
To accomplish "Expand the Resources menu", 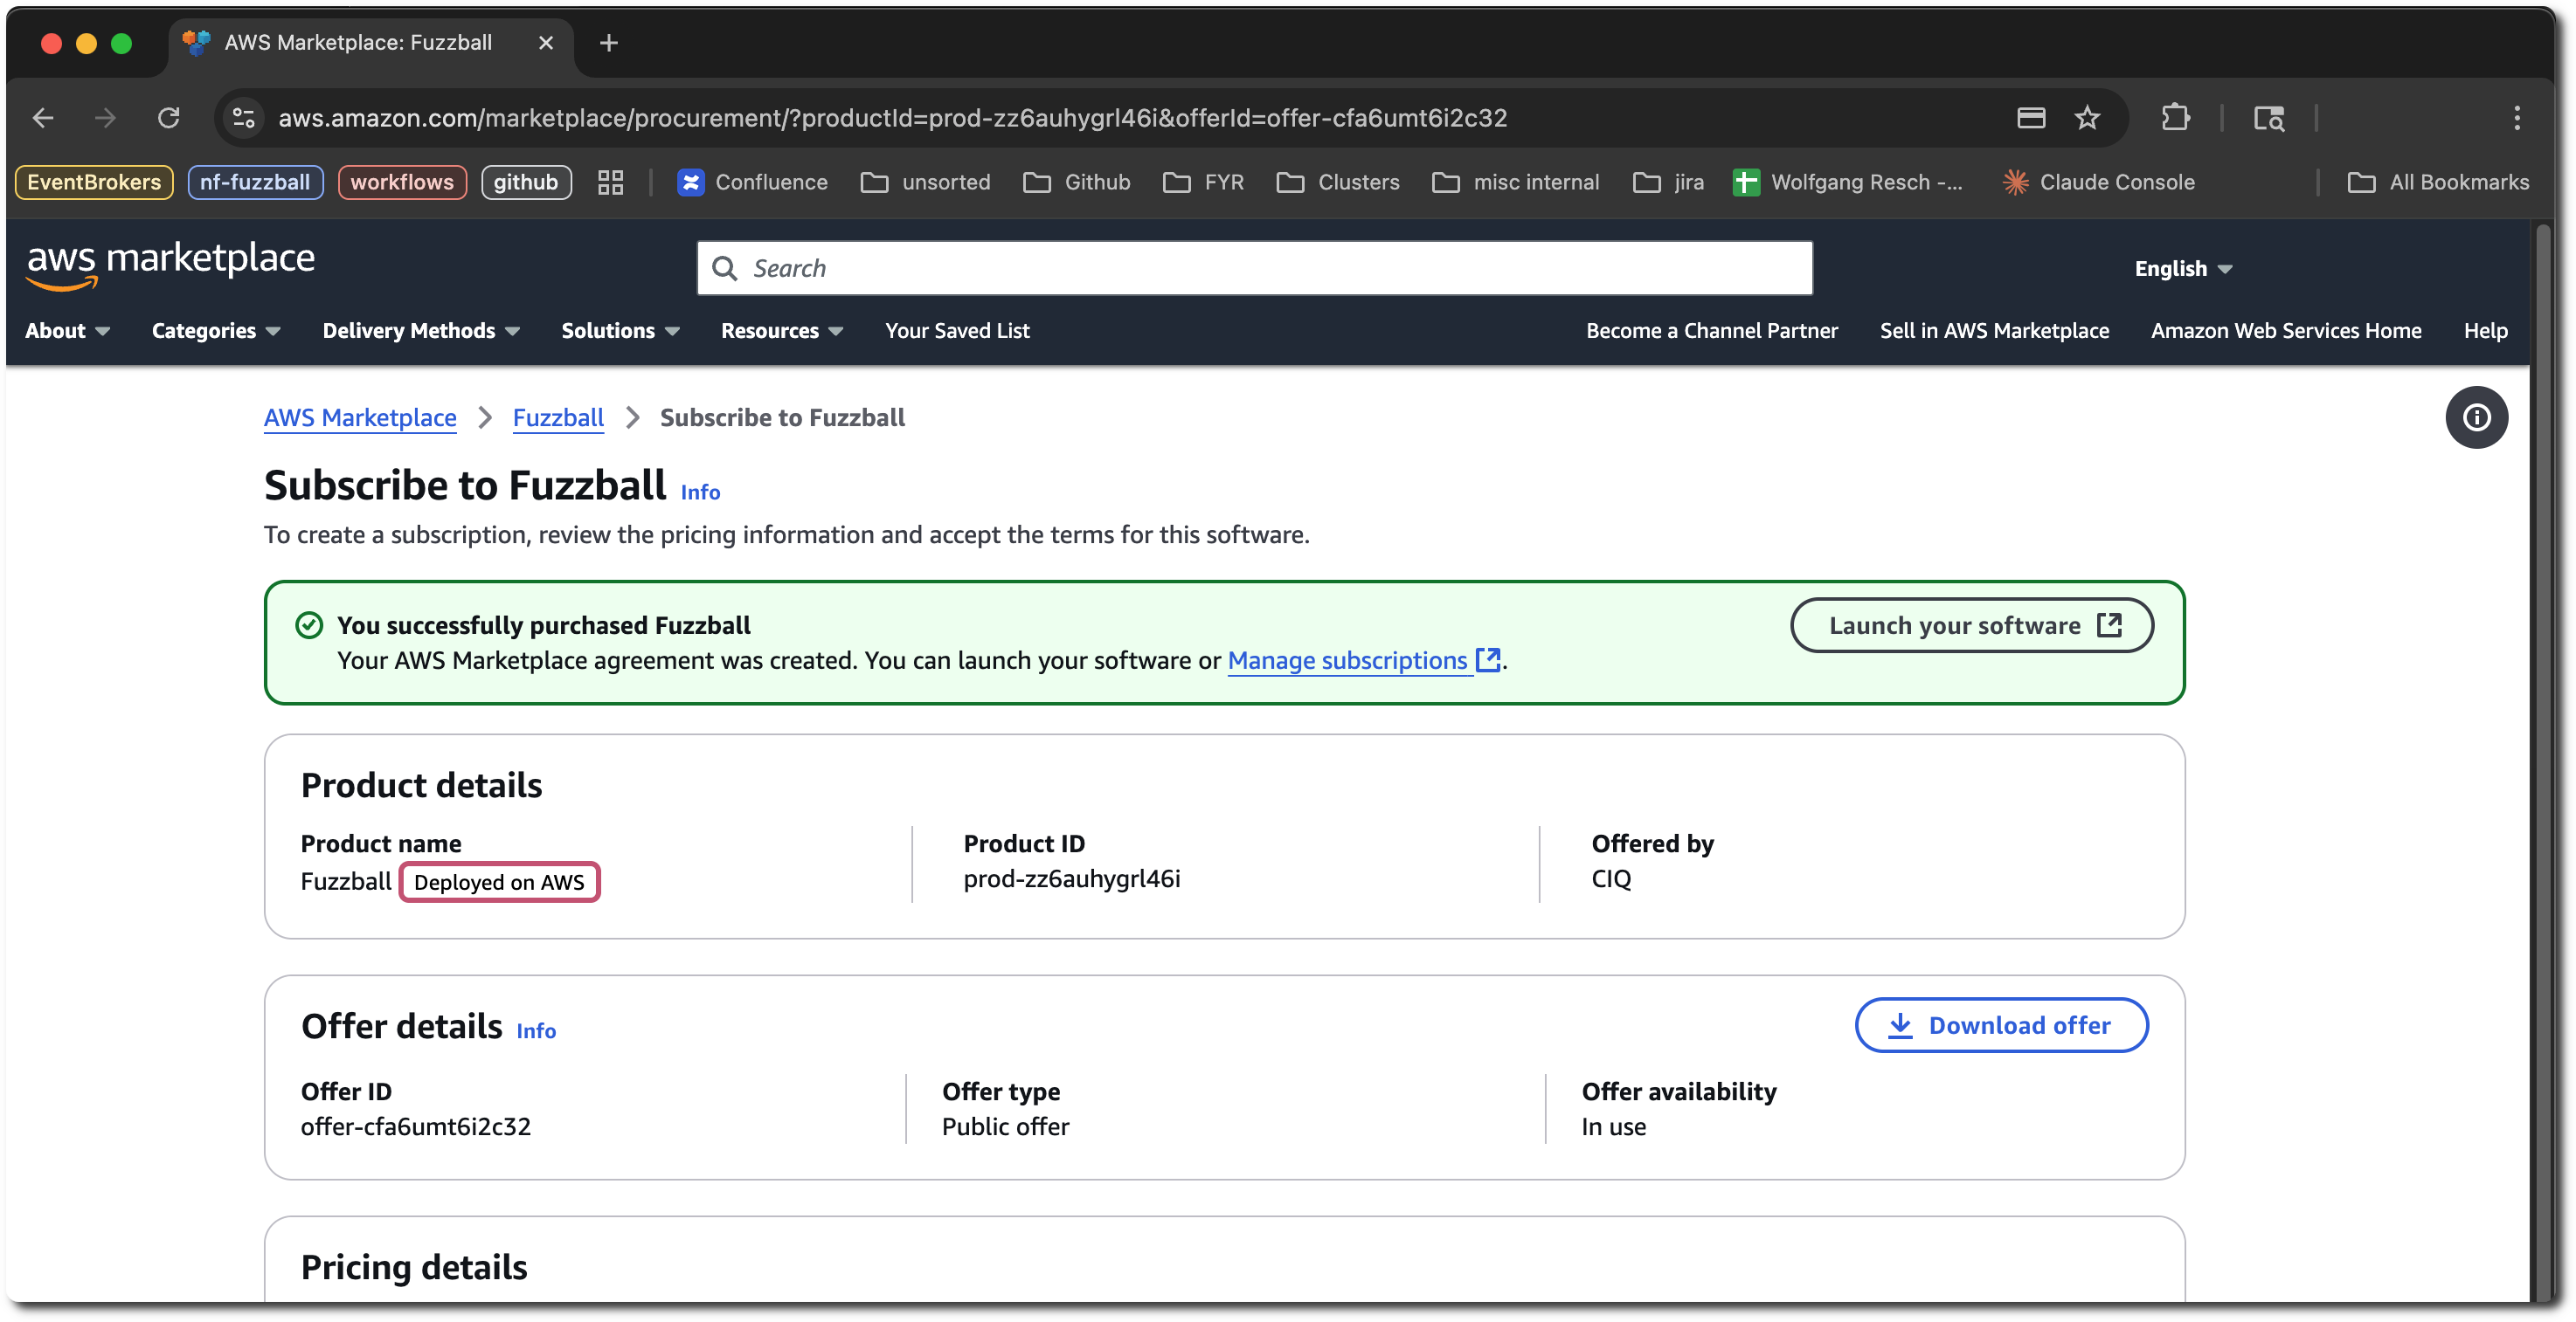I will 782,330.
